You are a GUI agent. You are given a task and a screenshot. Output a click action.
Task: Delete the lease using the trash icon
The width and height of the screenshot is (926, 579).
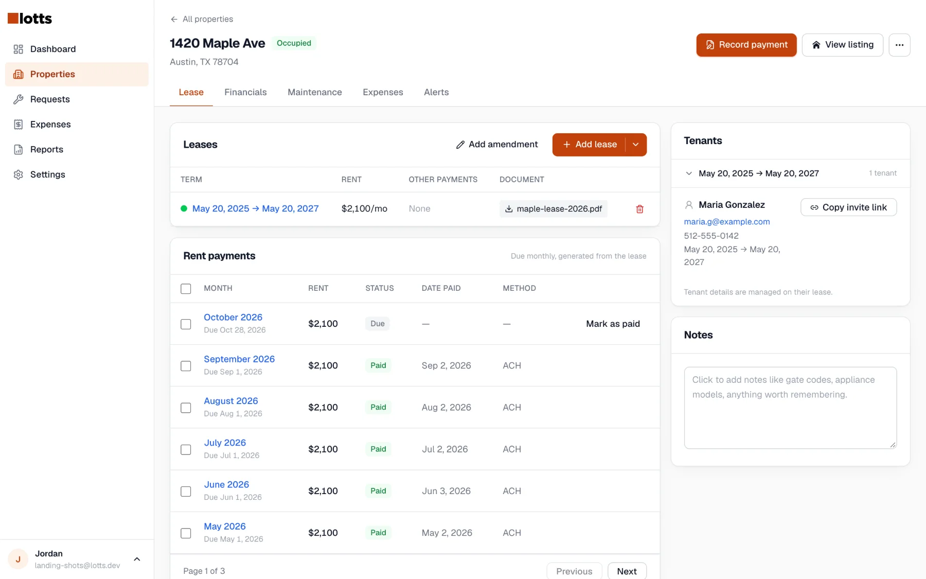639,209
